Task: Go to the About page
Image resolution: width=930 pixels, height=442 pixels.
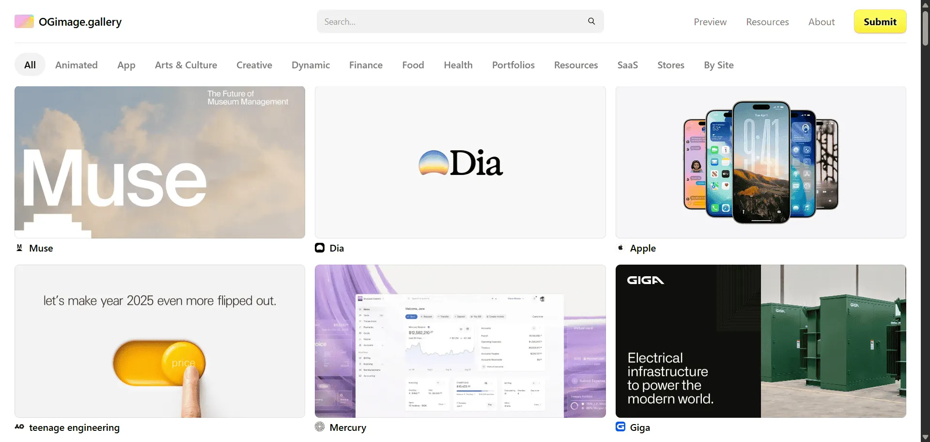Action: point(821,22)
